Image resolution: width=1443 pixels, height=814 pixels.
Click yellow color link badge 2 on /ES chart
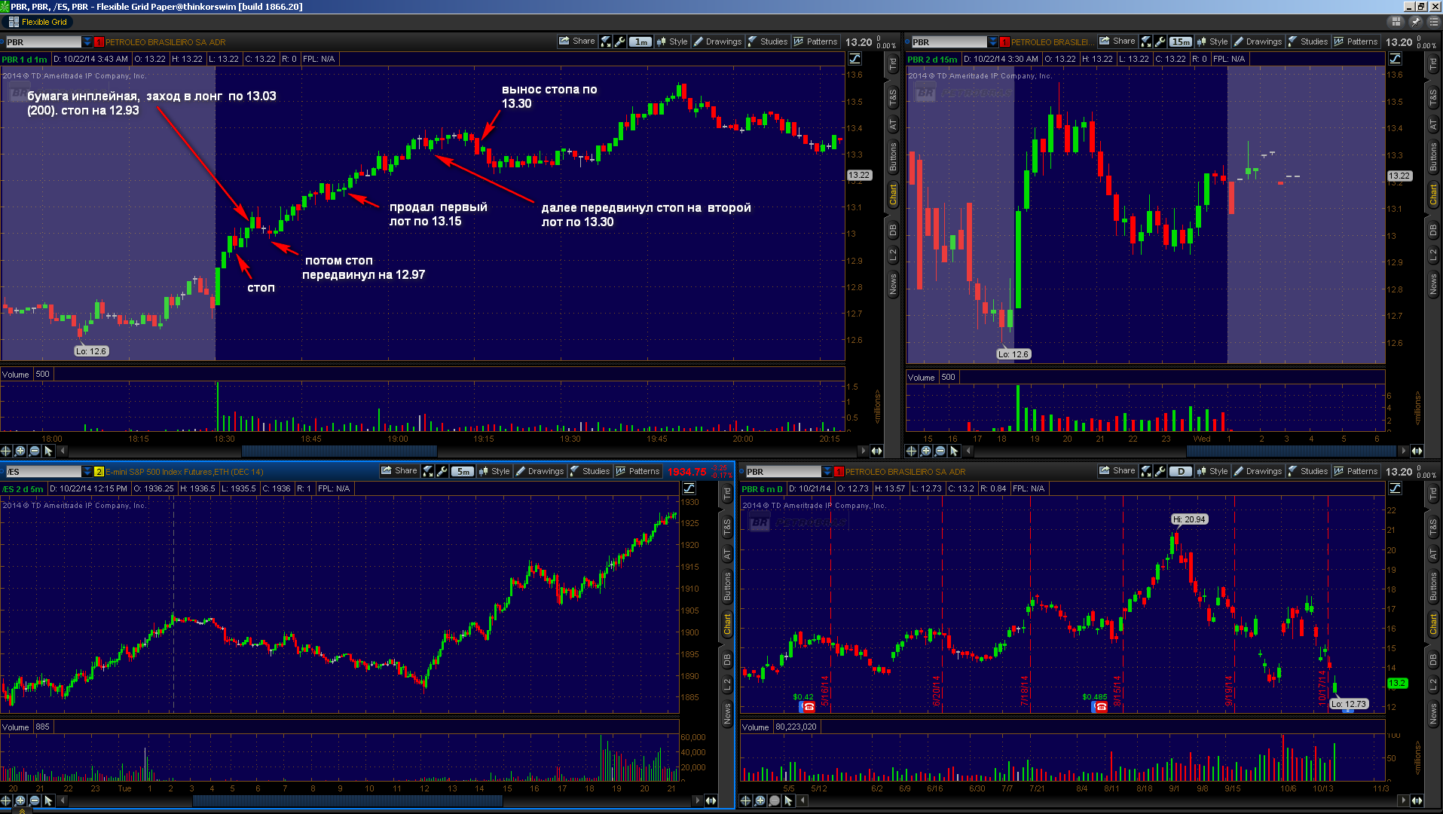pyautogui.click(x=99, y=472)
